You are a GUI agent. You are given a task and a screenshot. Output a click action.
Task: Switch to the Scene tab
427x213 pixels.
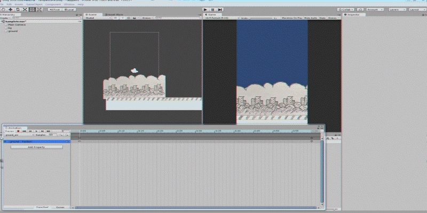point(93,15)
